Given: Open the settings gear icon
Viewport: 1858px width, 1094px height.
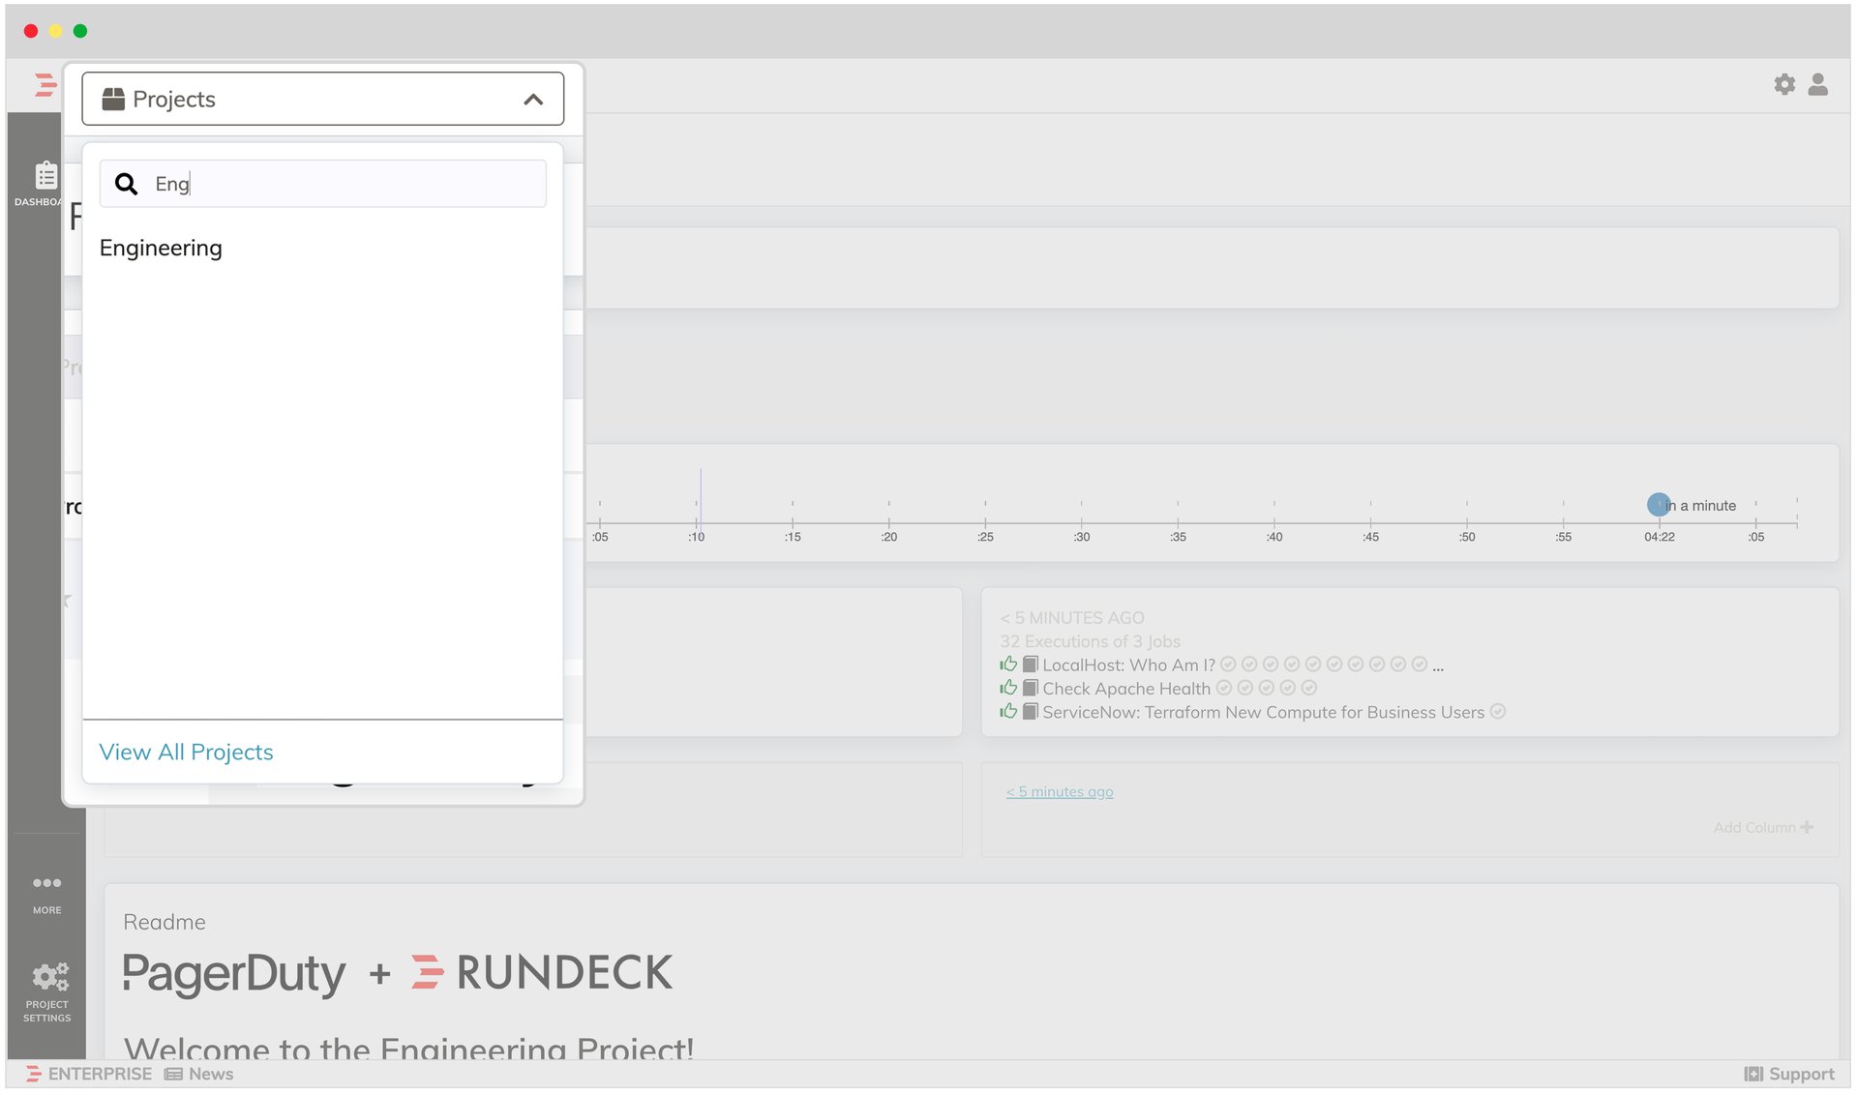Looking at the screenshot, I should pyautogui.click(x=1783, y=85).
